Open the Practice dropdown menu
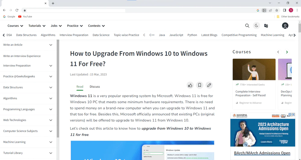This screenshot has height=160, width=301. [75, 26]
